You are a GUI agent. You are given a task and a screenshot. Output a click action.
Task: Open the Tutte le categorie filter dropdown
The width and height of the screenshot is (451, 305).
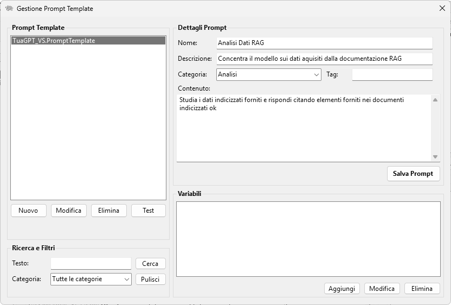pyautogui.click(x=91, y=279)
